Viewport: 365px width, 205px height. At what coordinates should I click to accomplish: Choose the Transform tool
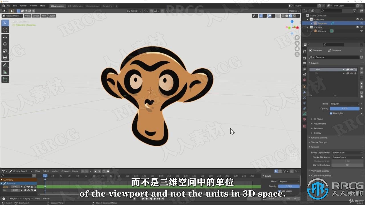coord(5,58)
